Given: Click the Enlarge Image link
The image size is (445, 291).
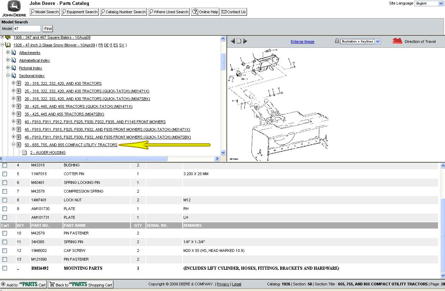Looking at the screenshot, I should coord(302,42).
